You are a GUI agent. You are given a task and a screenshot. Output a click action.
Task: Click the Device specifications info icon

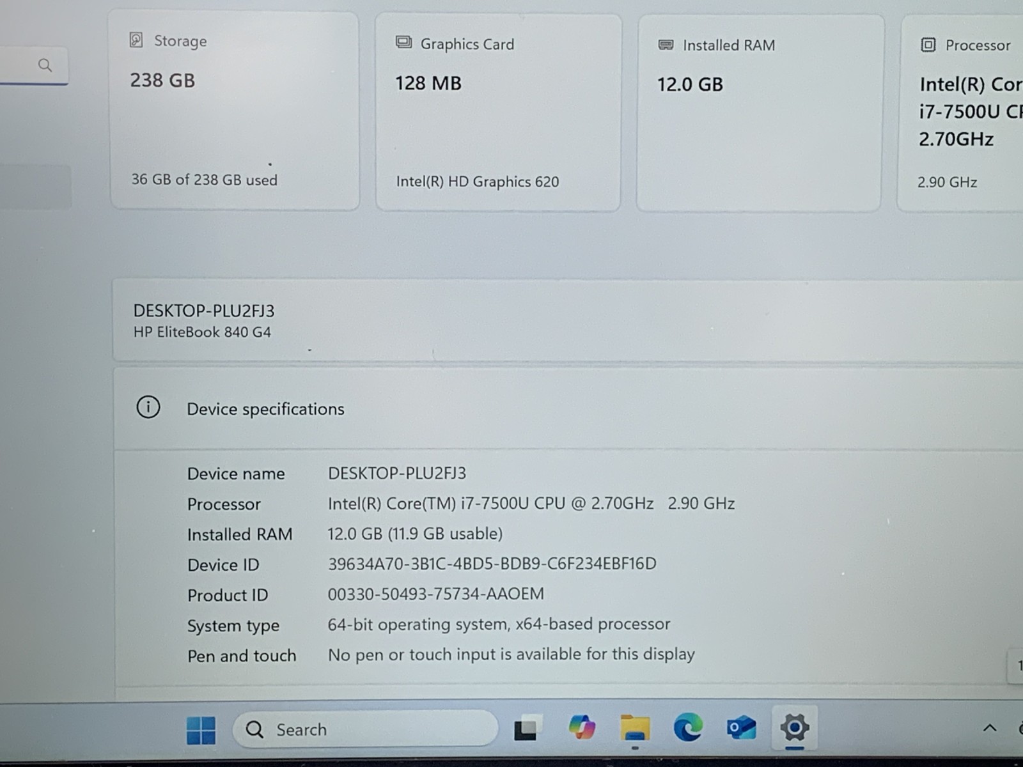[x=148, y=407]
